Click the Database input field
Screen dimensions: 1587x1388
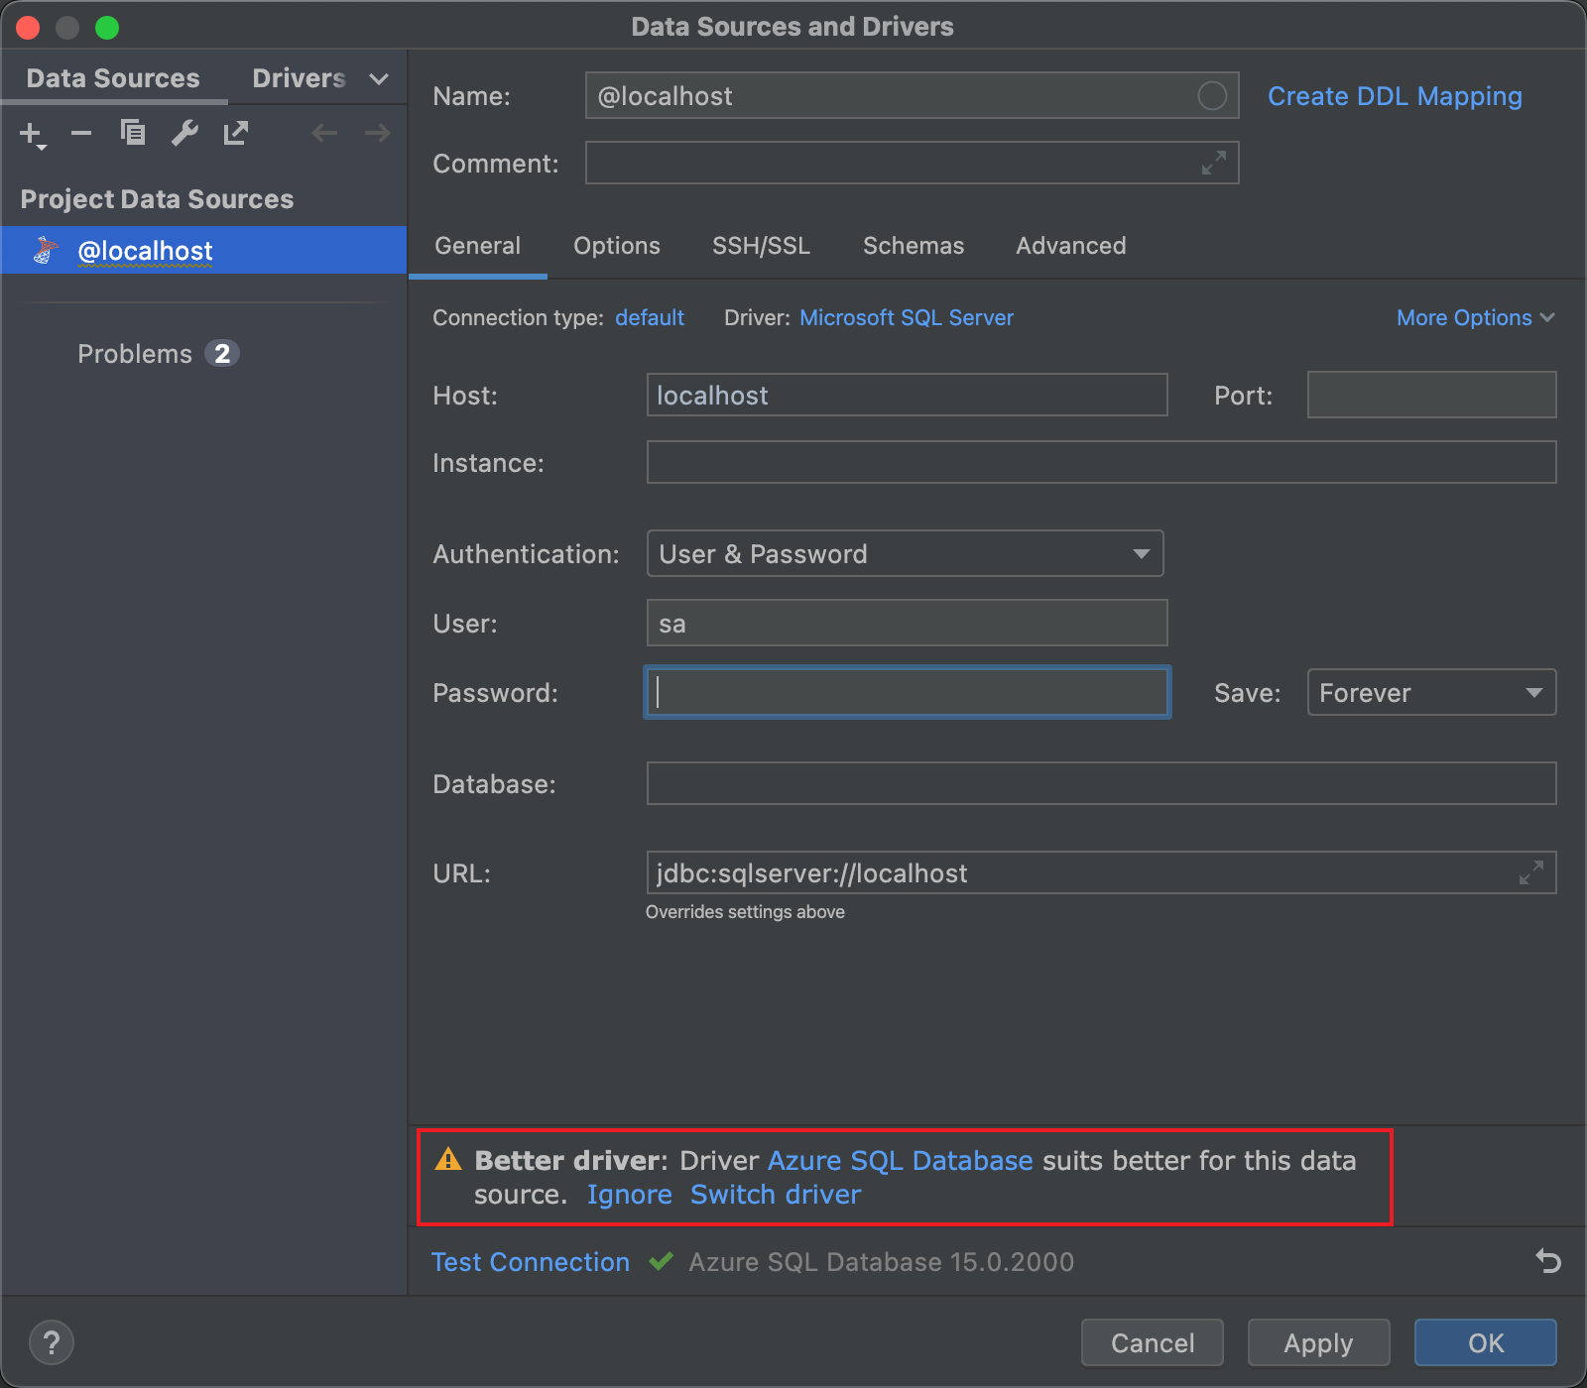click(x=1101, y=783)
